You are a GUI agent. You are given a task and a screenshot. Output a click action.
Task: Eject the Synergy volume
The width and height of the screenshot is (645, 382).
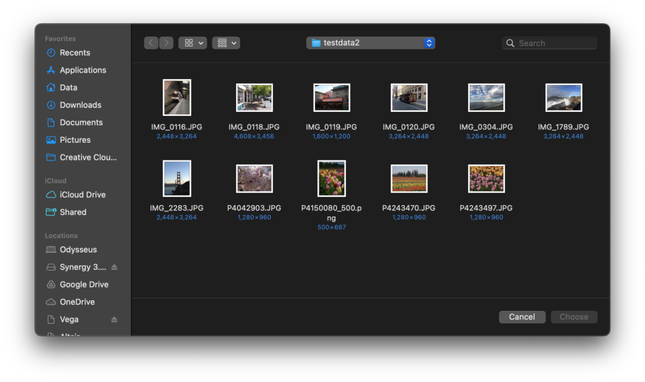(x=114, y=267)
